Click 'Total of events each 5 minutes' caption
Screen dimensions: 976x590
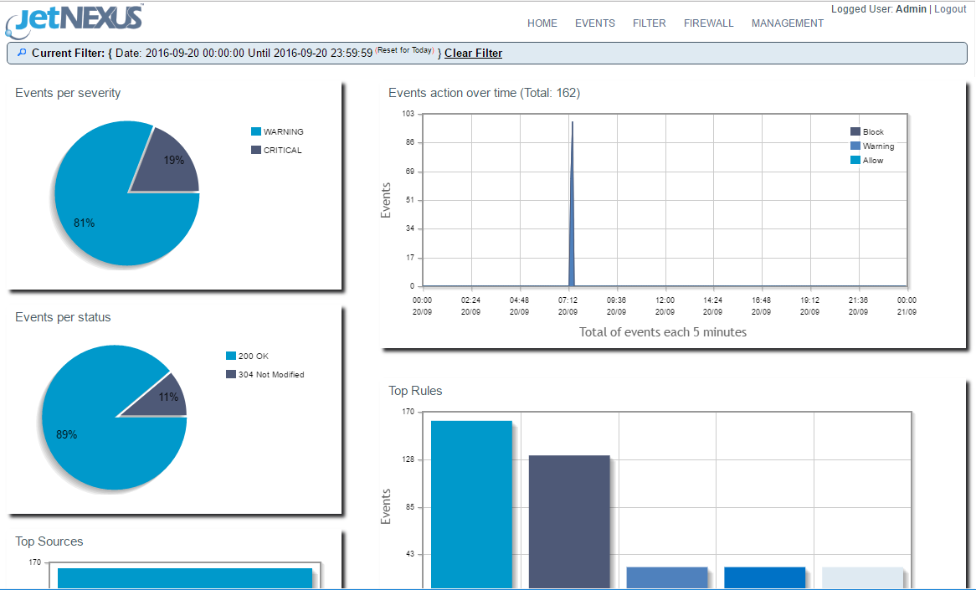click(x=663, y=332)
